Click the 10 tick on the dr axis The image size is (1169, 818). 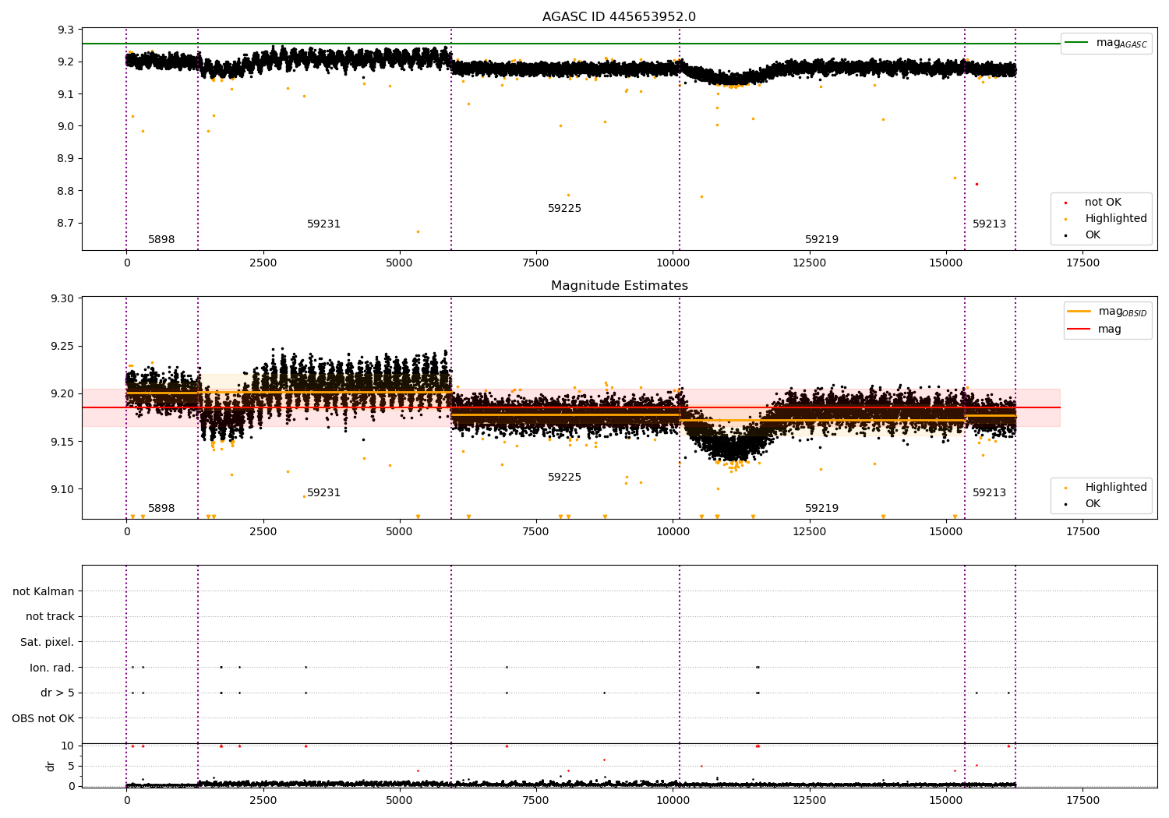pos(68,746)
